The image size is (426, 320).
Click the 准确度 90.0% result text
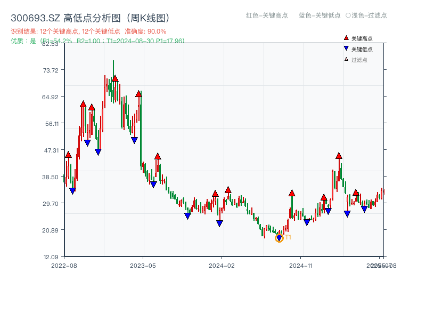click(145, 31)
